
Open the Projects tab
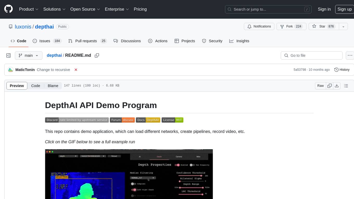coord(185,41)
